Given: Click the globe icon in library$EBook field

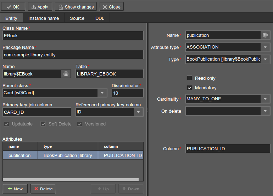Looking at the screenshot, I should click(x=66, y=74).
